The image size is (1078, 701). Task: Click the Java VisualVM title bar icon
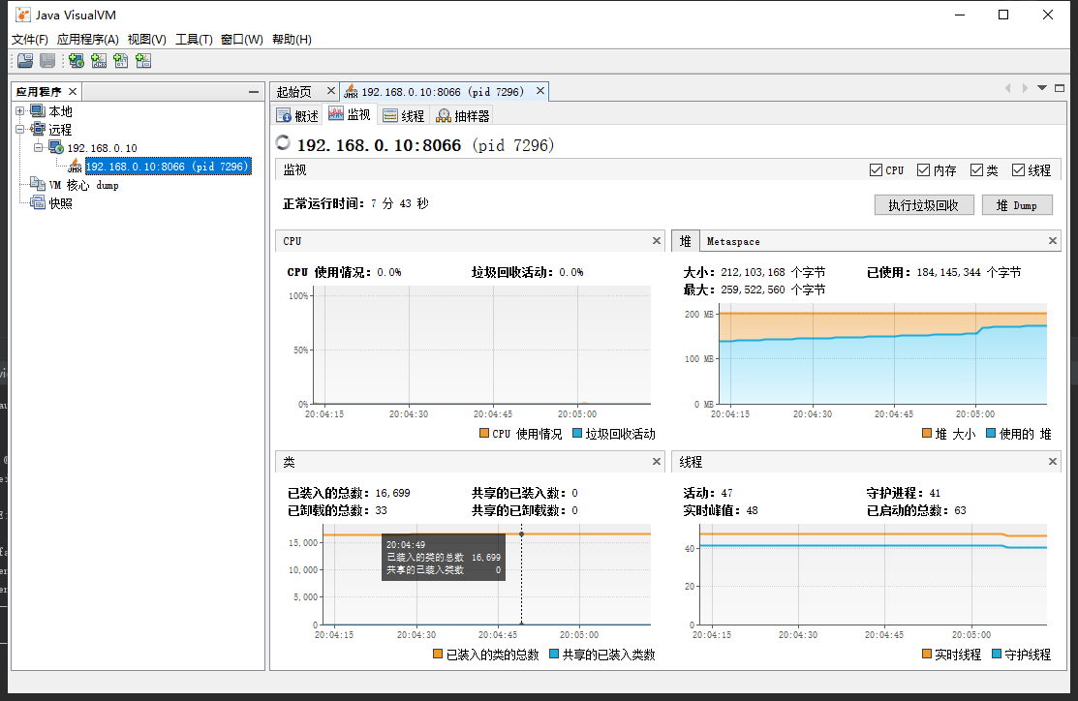point(23,15)
